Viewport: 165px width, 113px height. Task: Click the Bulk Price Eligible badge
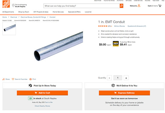[116, 44]
